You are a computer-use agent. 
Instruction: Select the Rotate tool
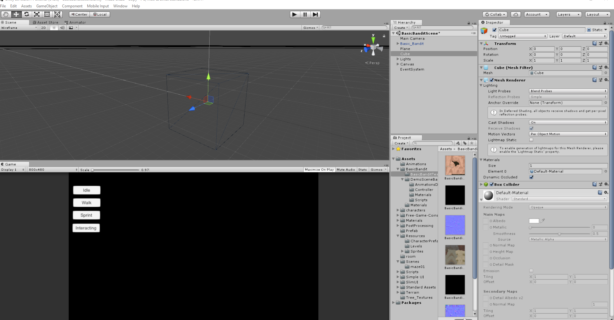[26, 14]
